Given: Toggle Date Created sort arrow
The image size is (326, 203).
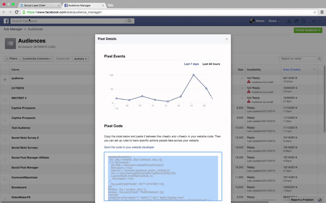Looking at the screenshot, I should pyautogui.click(x=314, y=70).
